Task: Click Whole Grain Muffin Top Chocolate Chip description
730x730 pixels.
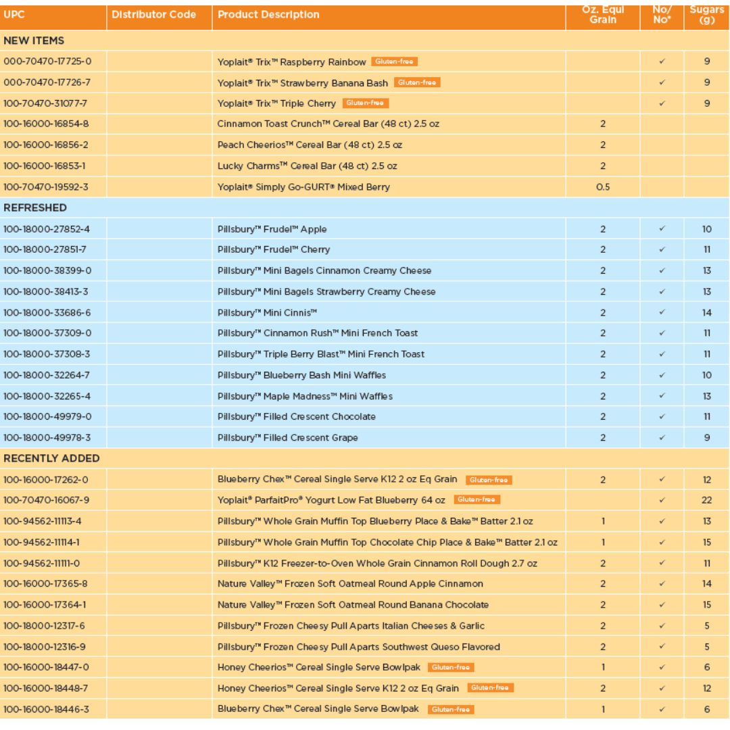Action: 387,542
